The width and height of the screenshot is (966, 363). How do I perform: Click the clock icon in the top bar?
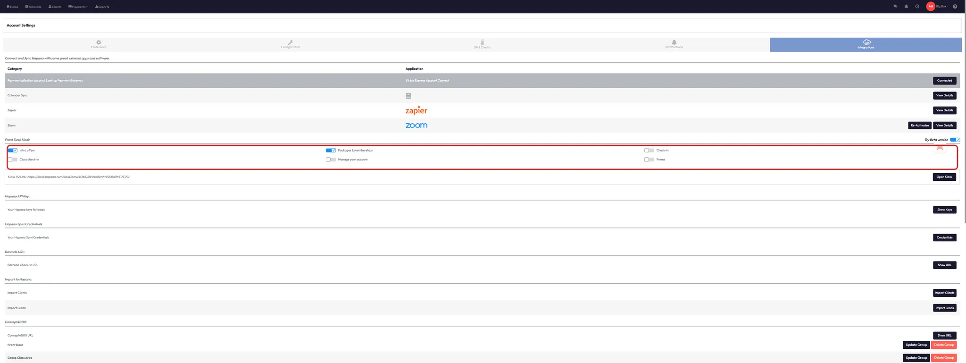click(x=917, y=7)
